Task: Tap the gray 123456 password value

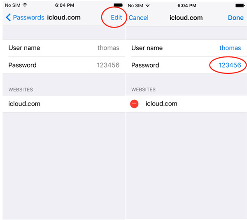Action: [x=108, y=65]
